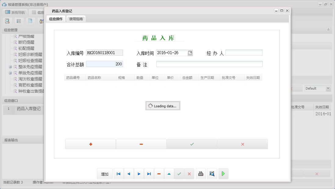Open printing via the printer icon
This screenshot has height=189, width=335.
tap(200, 174)
